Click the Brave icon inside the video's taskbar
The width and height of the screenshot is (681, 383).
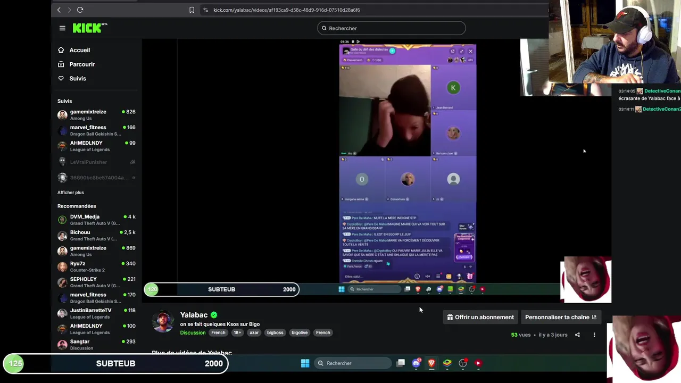coord(418,289)
